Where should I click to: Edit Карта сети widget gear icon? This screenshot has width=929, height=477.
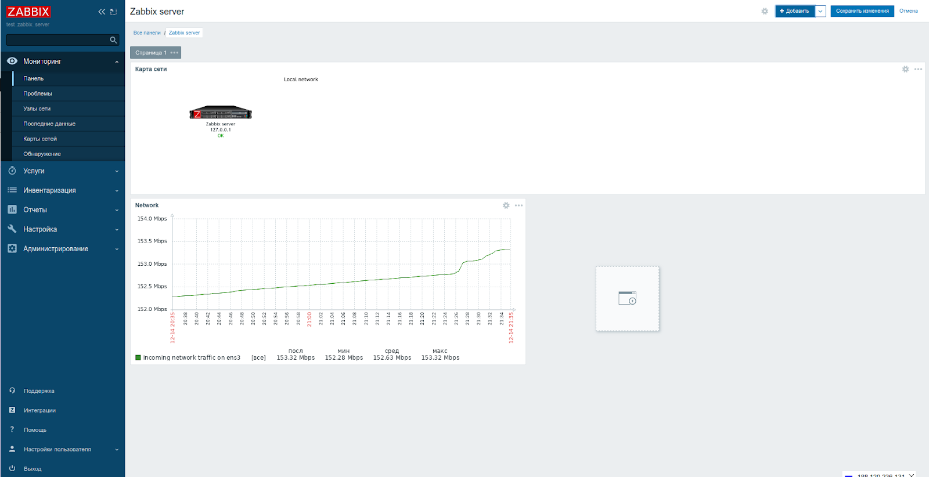pos(905,69)
